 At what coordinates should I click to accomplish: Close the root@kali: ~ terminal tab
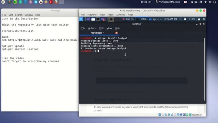pos(116,33)
